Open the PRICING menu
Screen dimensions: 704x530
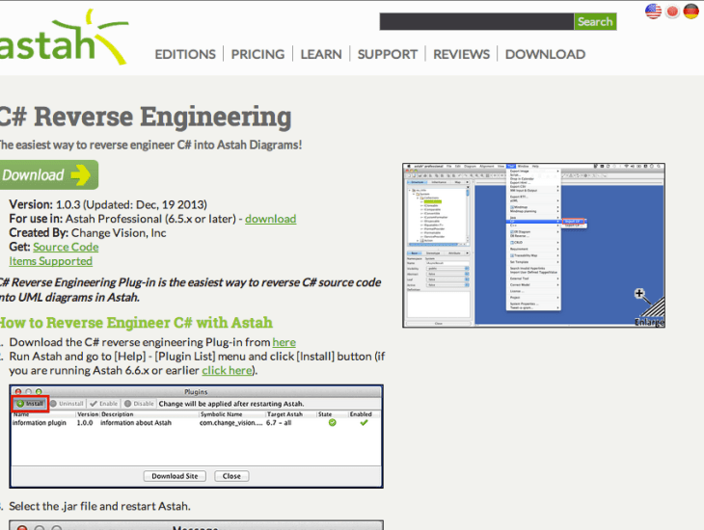257,54
